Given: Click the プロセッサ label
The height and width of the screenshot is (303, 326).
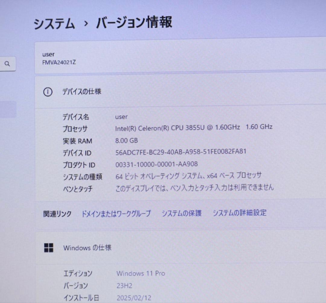Looking at the screenshot, I should pyautogui.click(x=75, y=129).
